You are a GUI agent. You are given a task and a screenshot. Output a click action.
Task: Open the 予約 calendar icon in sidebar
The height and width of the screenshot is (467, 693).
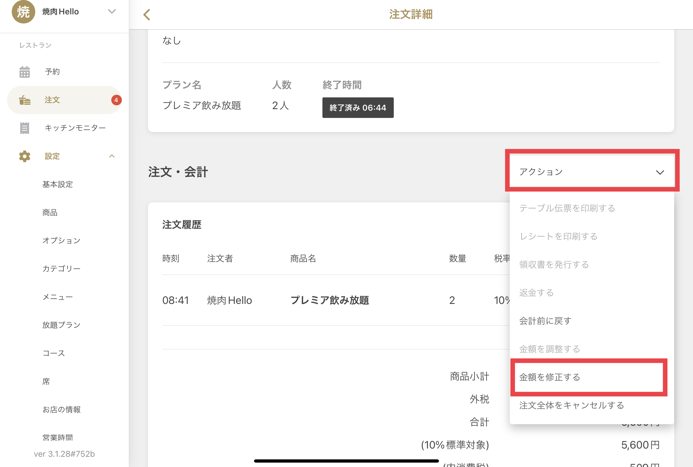tap(25, 72)
